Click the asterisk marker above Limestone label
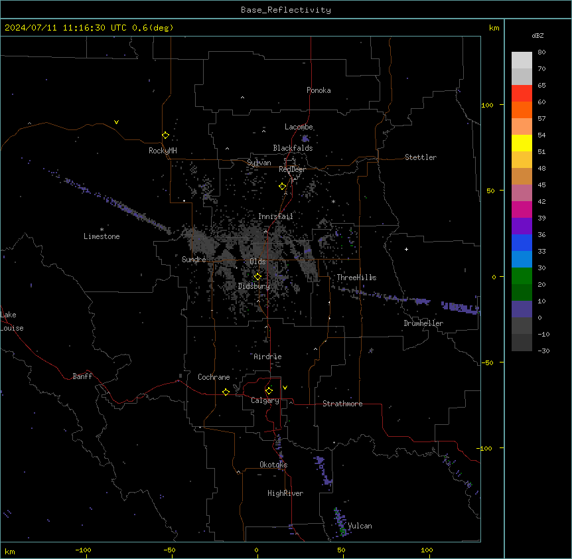Image resolution: width=572 pixels, height=559 pixels. [102, 230]
